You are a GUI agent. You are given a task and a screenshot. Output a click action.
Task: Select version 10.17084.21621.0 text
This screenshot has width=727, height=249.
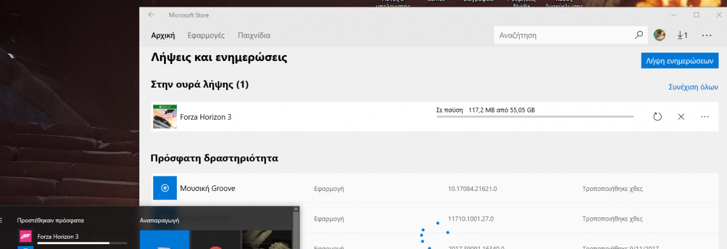(x=472, y=189)
